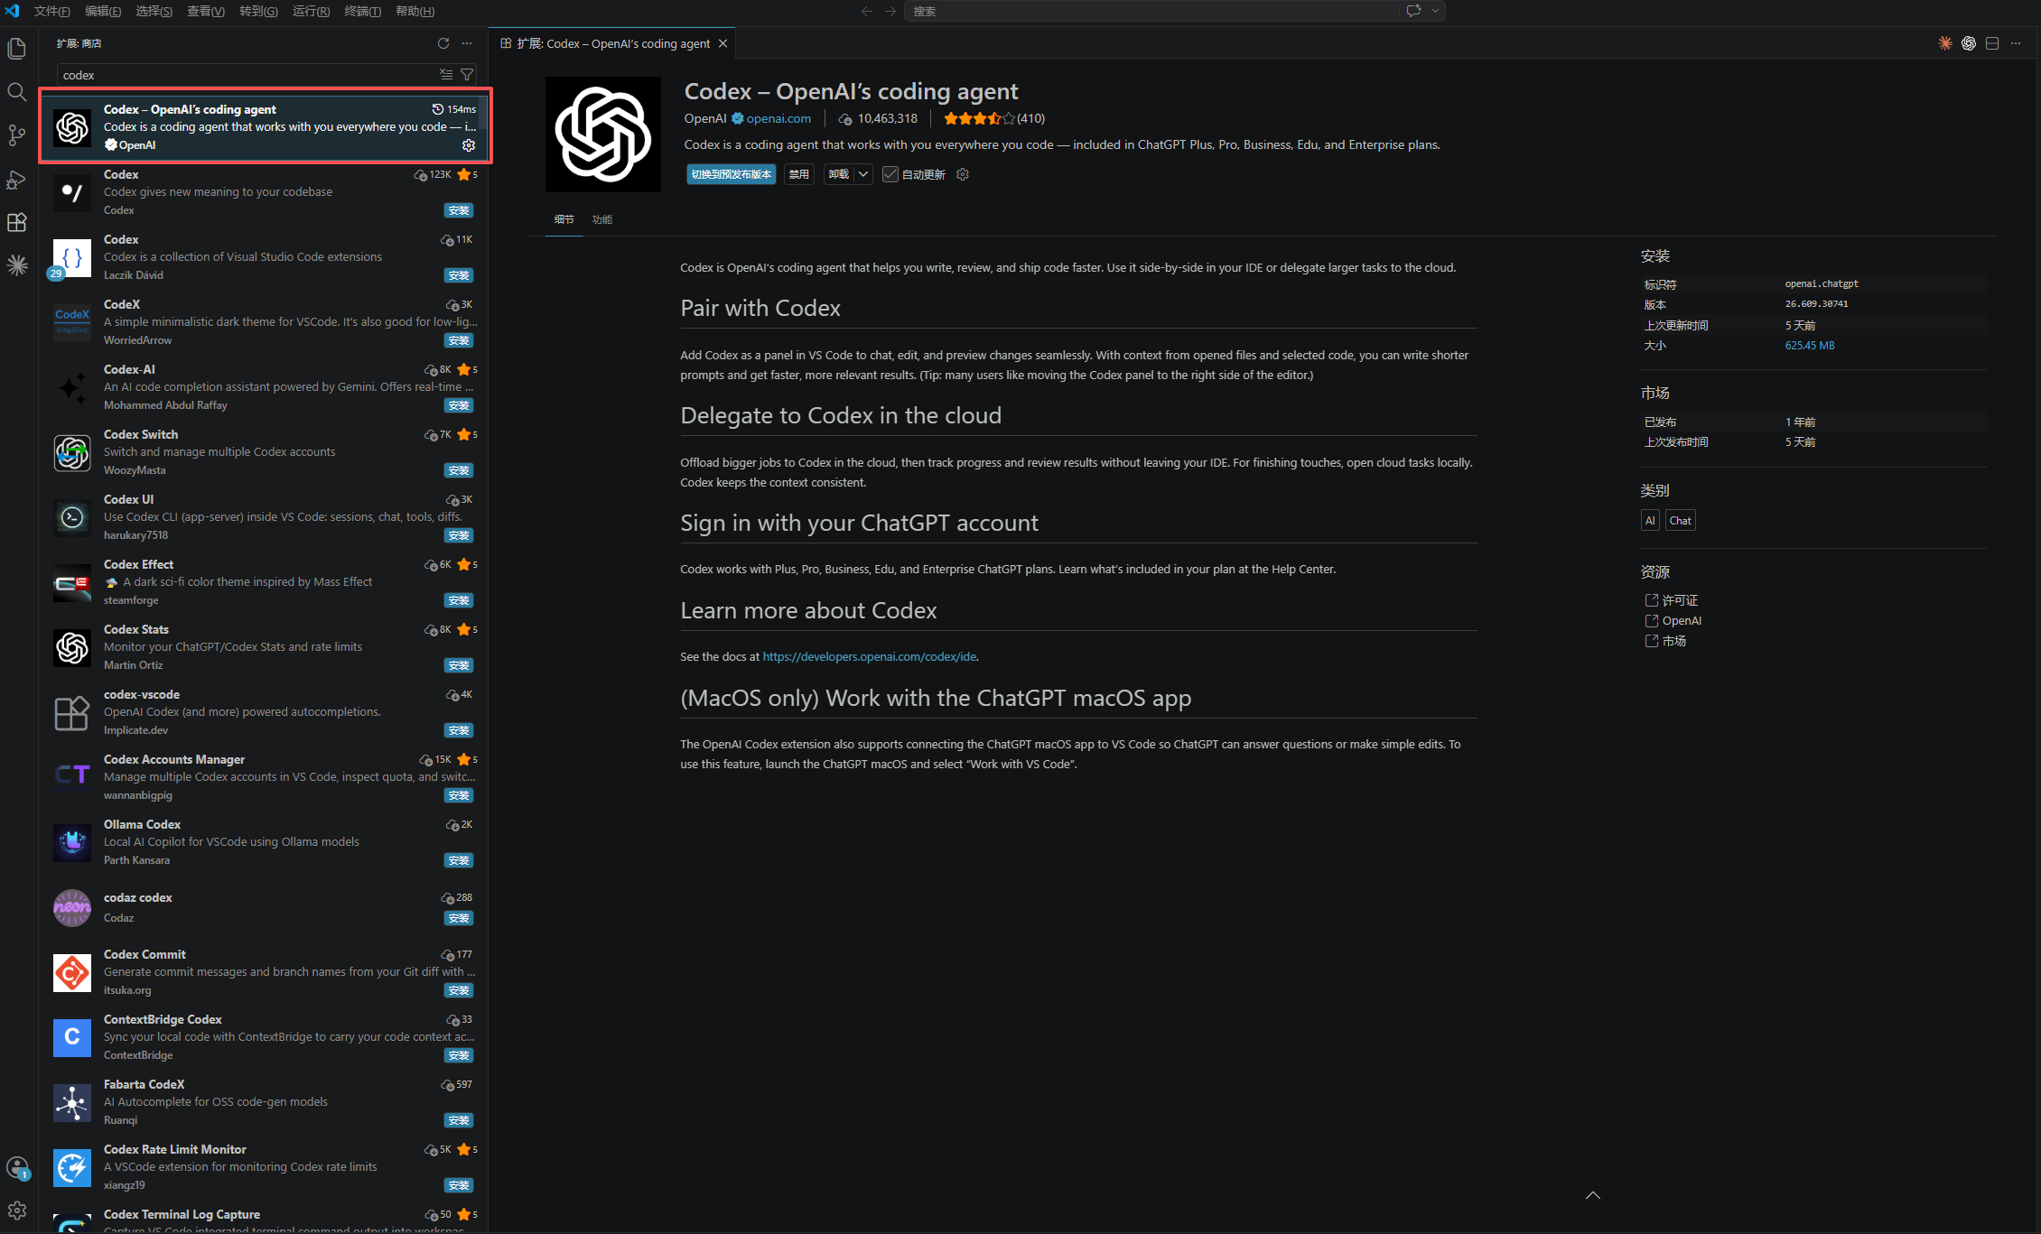Select the Codex Effect extension item
This screenshot has width=2041, height=1234.
(264, 582)
